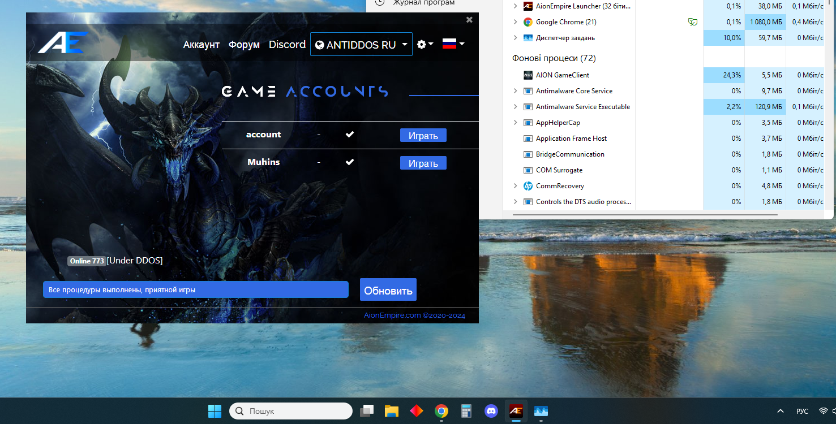
Task: Open the ANTIDDOS RU server dropdown
Action: (x=361, y=45)
